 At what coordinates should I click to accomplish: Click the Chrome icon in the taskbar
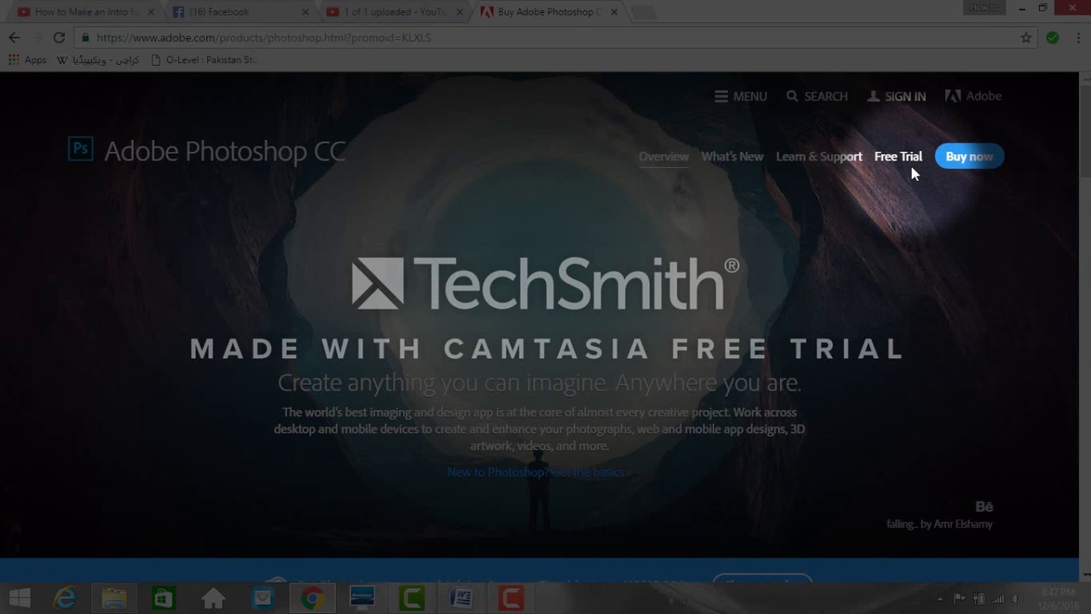coord(313,598)
